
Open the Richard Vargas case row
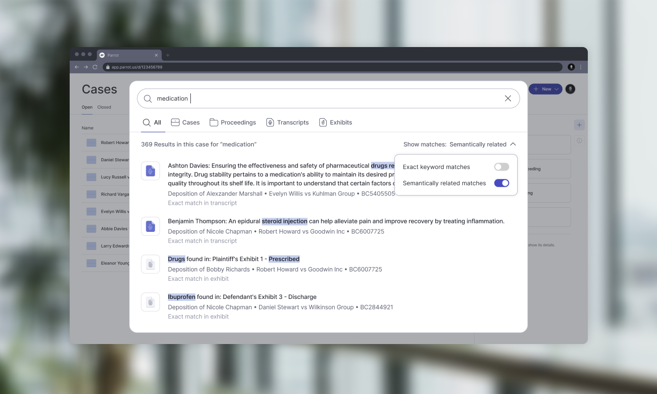tap(105, 194)
